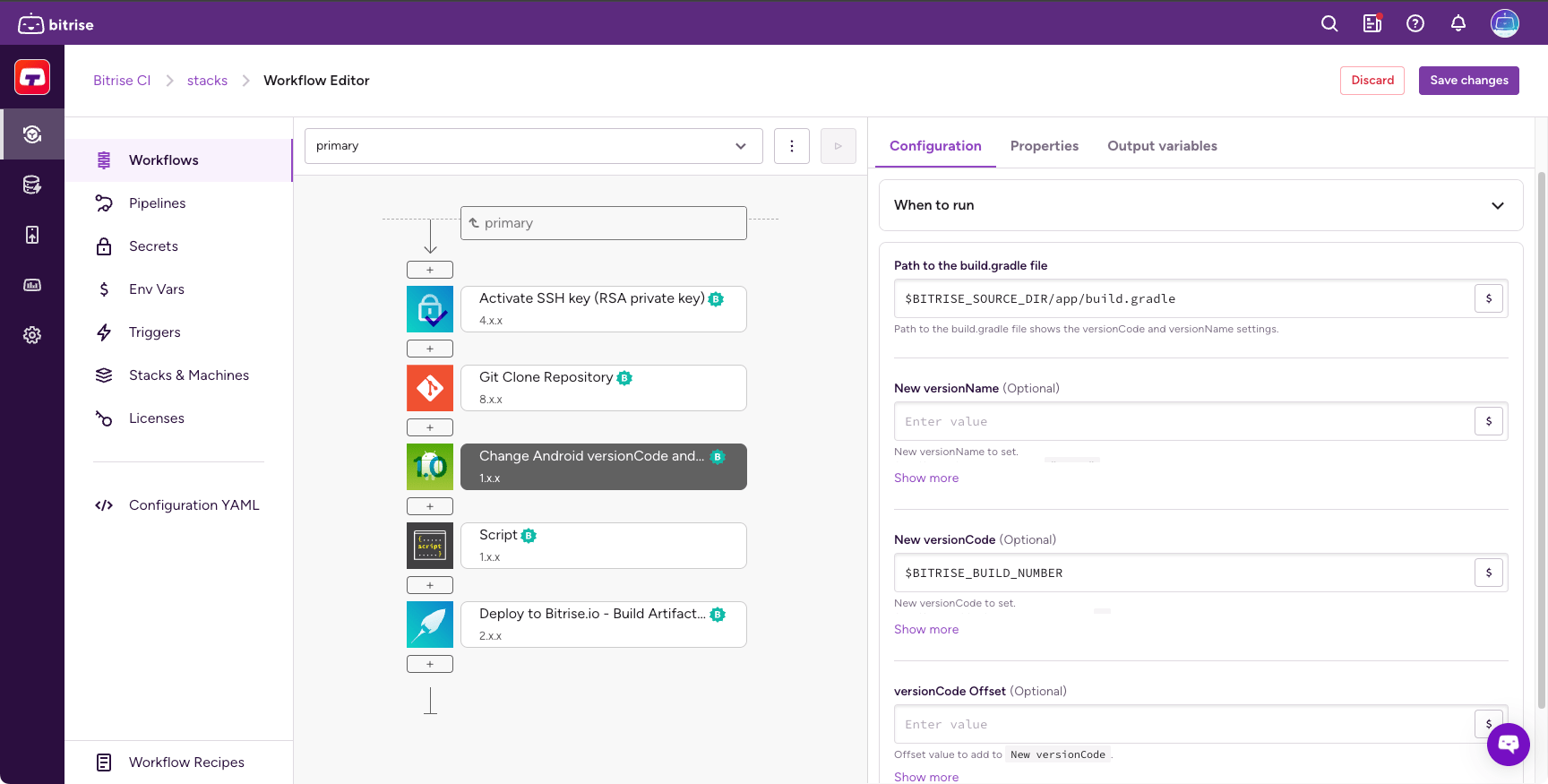Select the Change Android versionCode step icon
The height and width of the screenshot is (784, 1548).
tap(430, 467)
